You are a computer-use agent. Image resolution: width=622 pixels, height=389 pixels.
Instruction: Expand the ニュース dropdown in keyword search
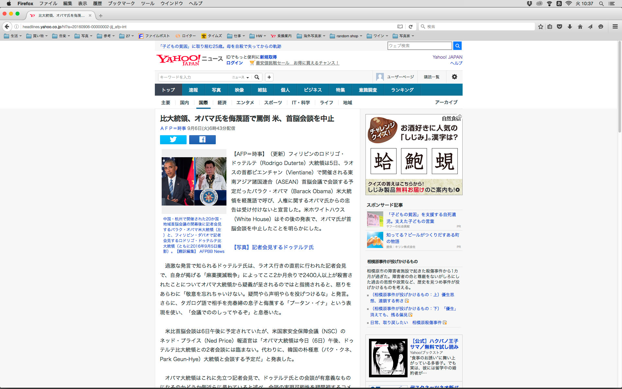[240, 77]
